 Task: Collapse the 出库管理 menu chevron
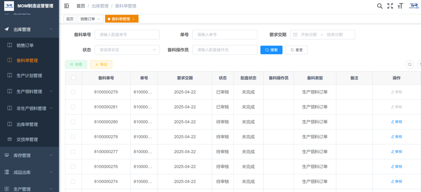coord(51,29)
